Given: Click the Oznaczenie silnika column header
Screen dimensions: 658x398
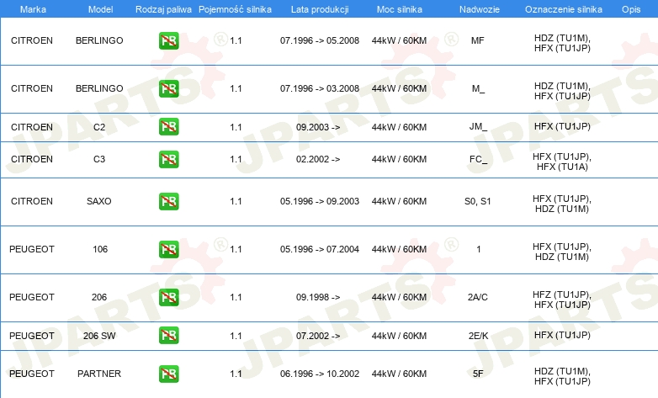Looking at the screenshot, I should 564,9.
